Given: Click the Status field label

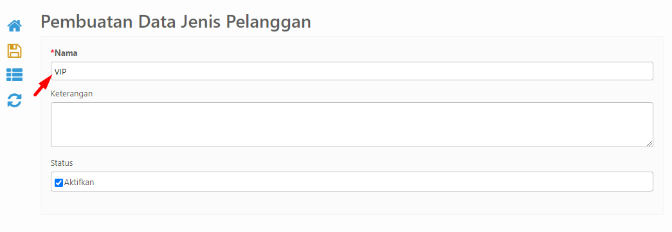Looking at the screenshot, I should (62, 163).
